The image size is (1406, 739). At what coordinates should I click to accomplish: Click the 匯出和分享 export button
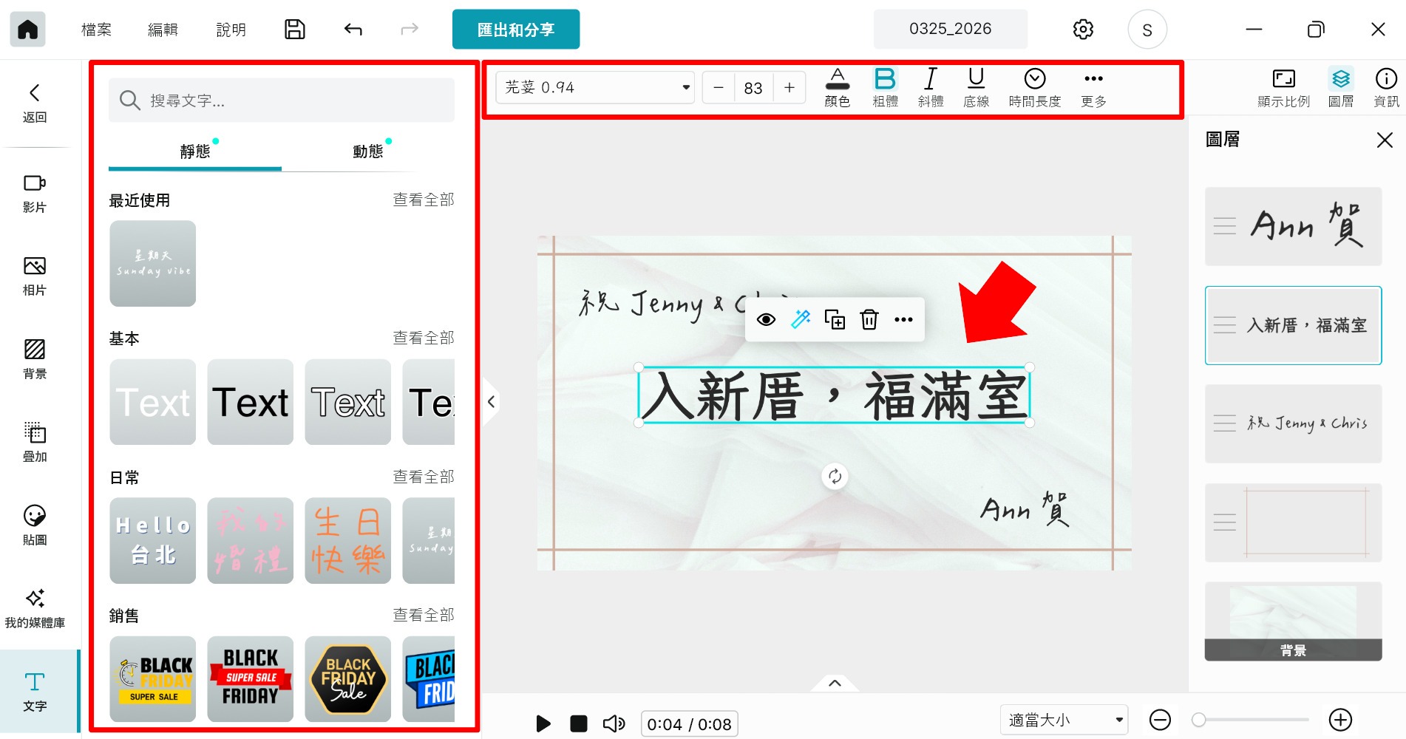(516, 30)
